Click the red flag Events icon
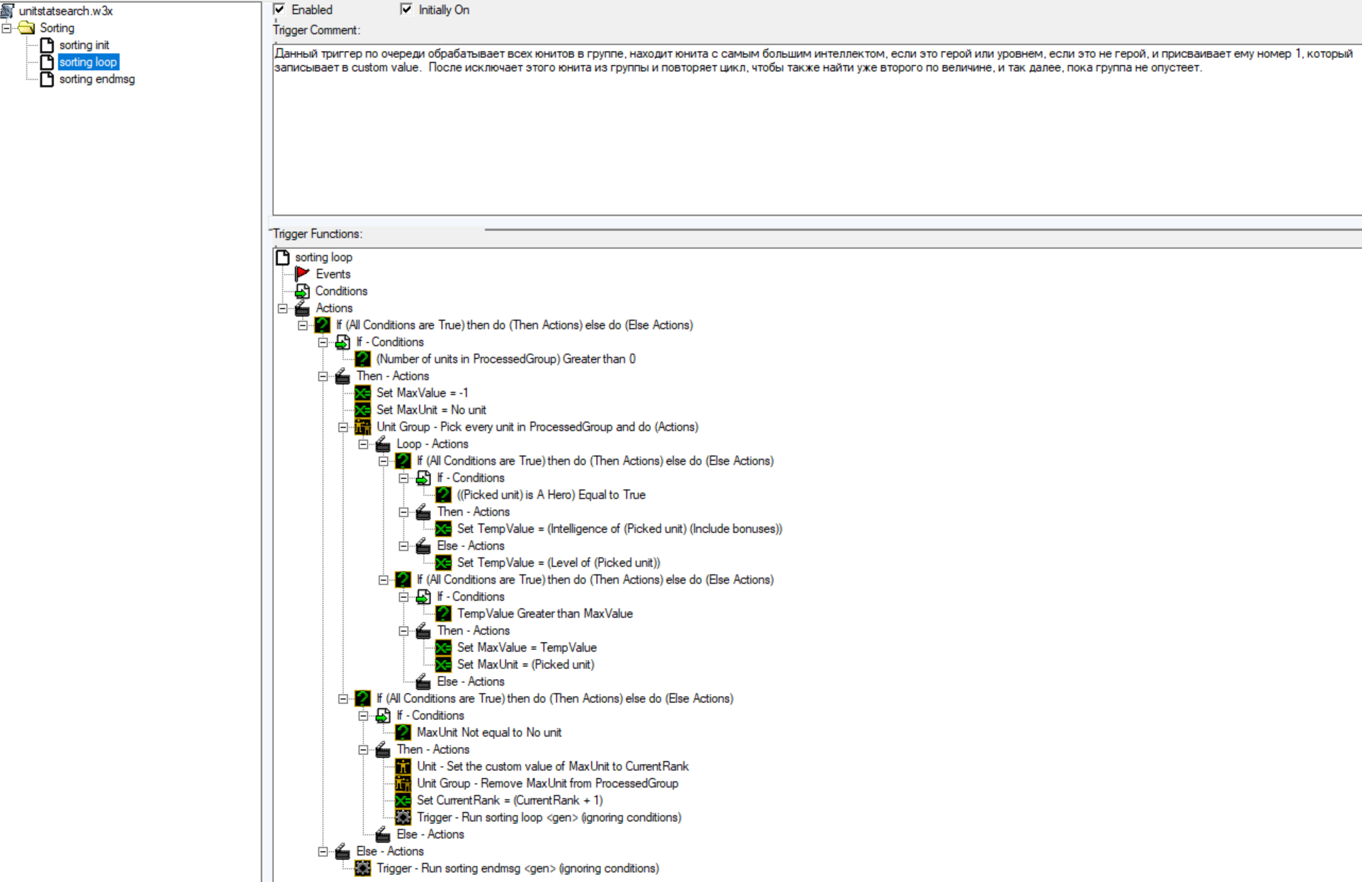1362x882 pixels. [x=302, y=274]
